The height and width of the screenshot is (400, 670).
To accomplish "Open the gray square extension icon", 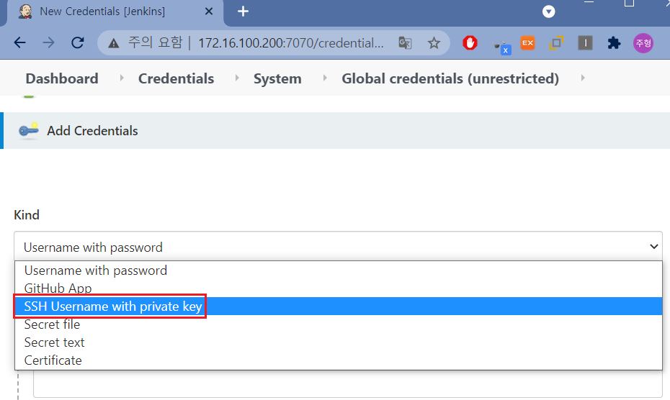I will (x=585, y=43).
